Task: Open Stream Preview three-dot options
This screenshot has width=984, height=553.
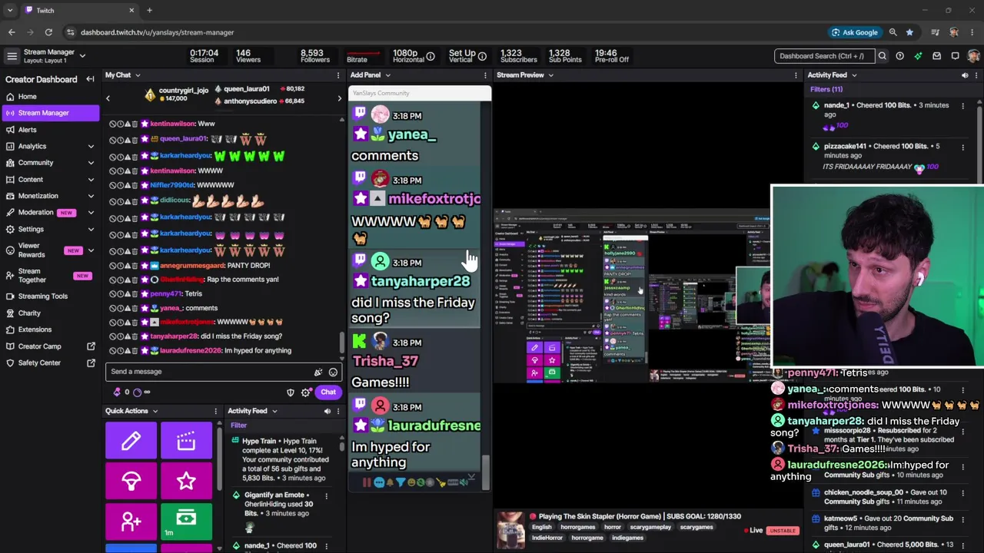Action: (x=796, y=75)
